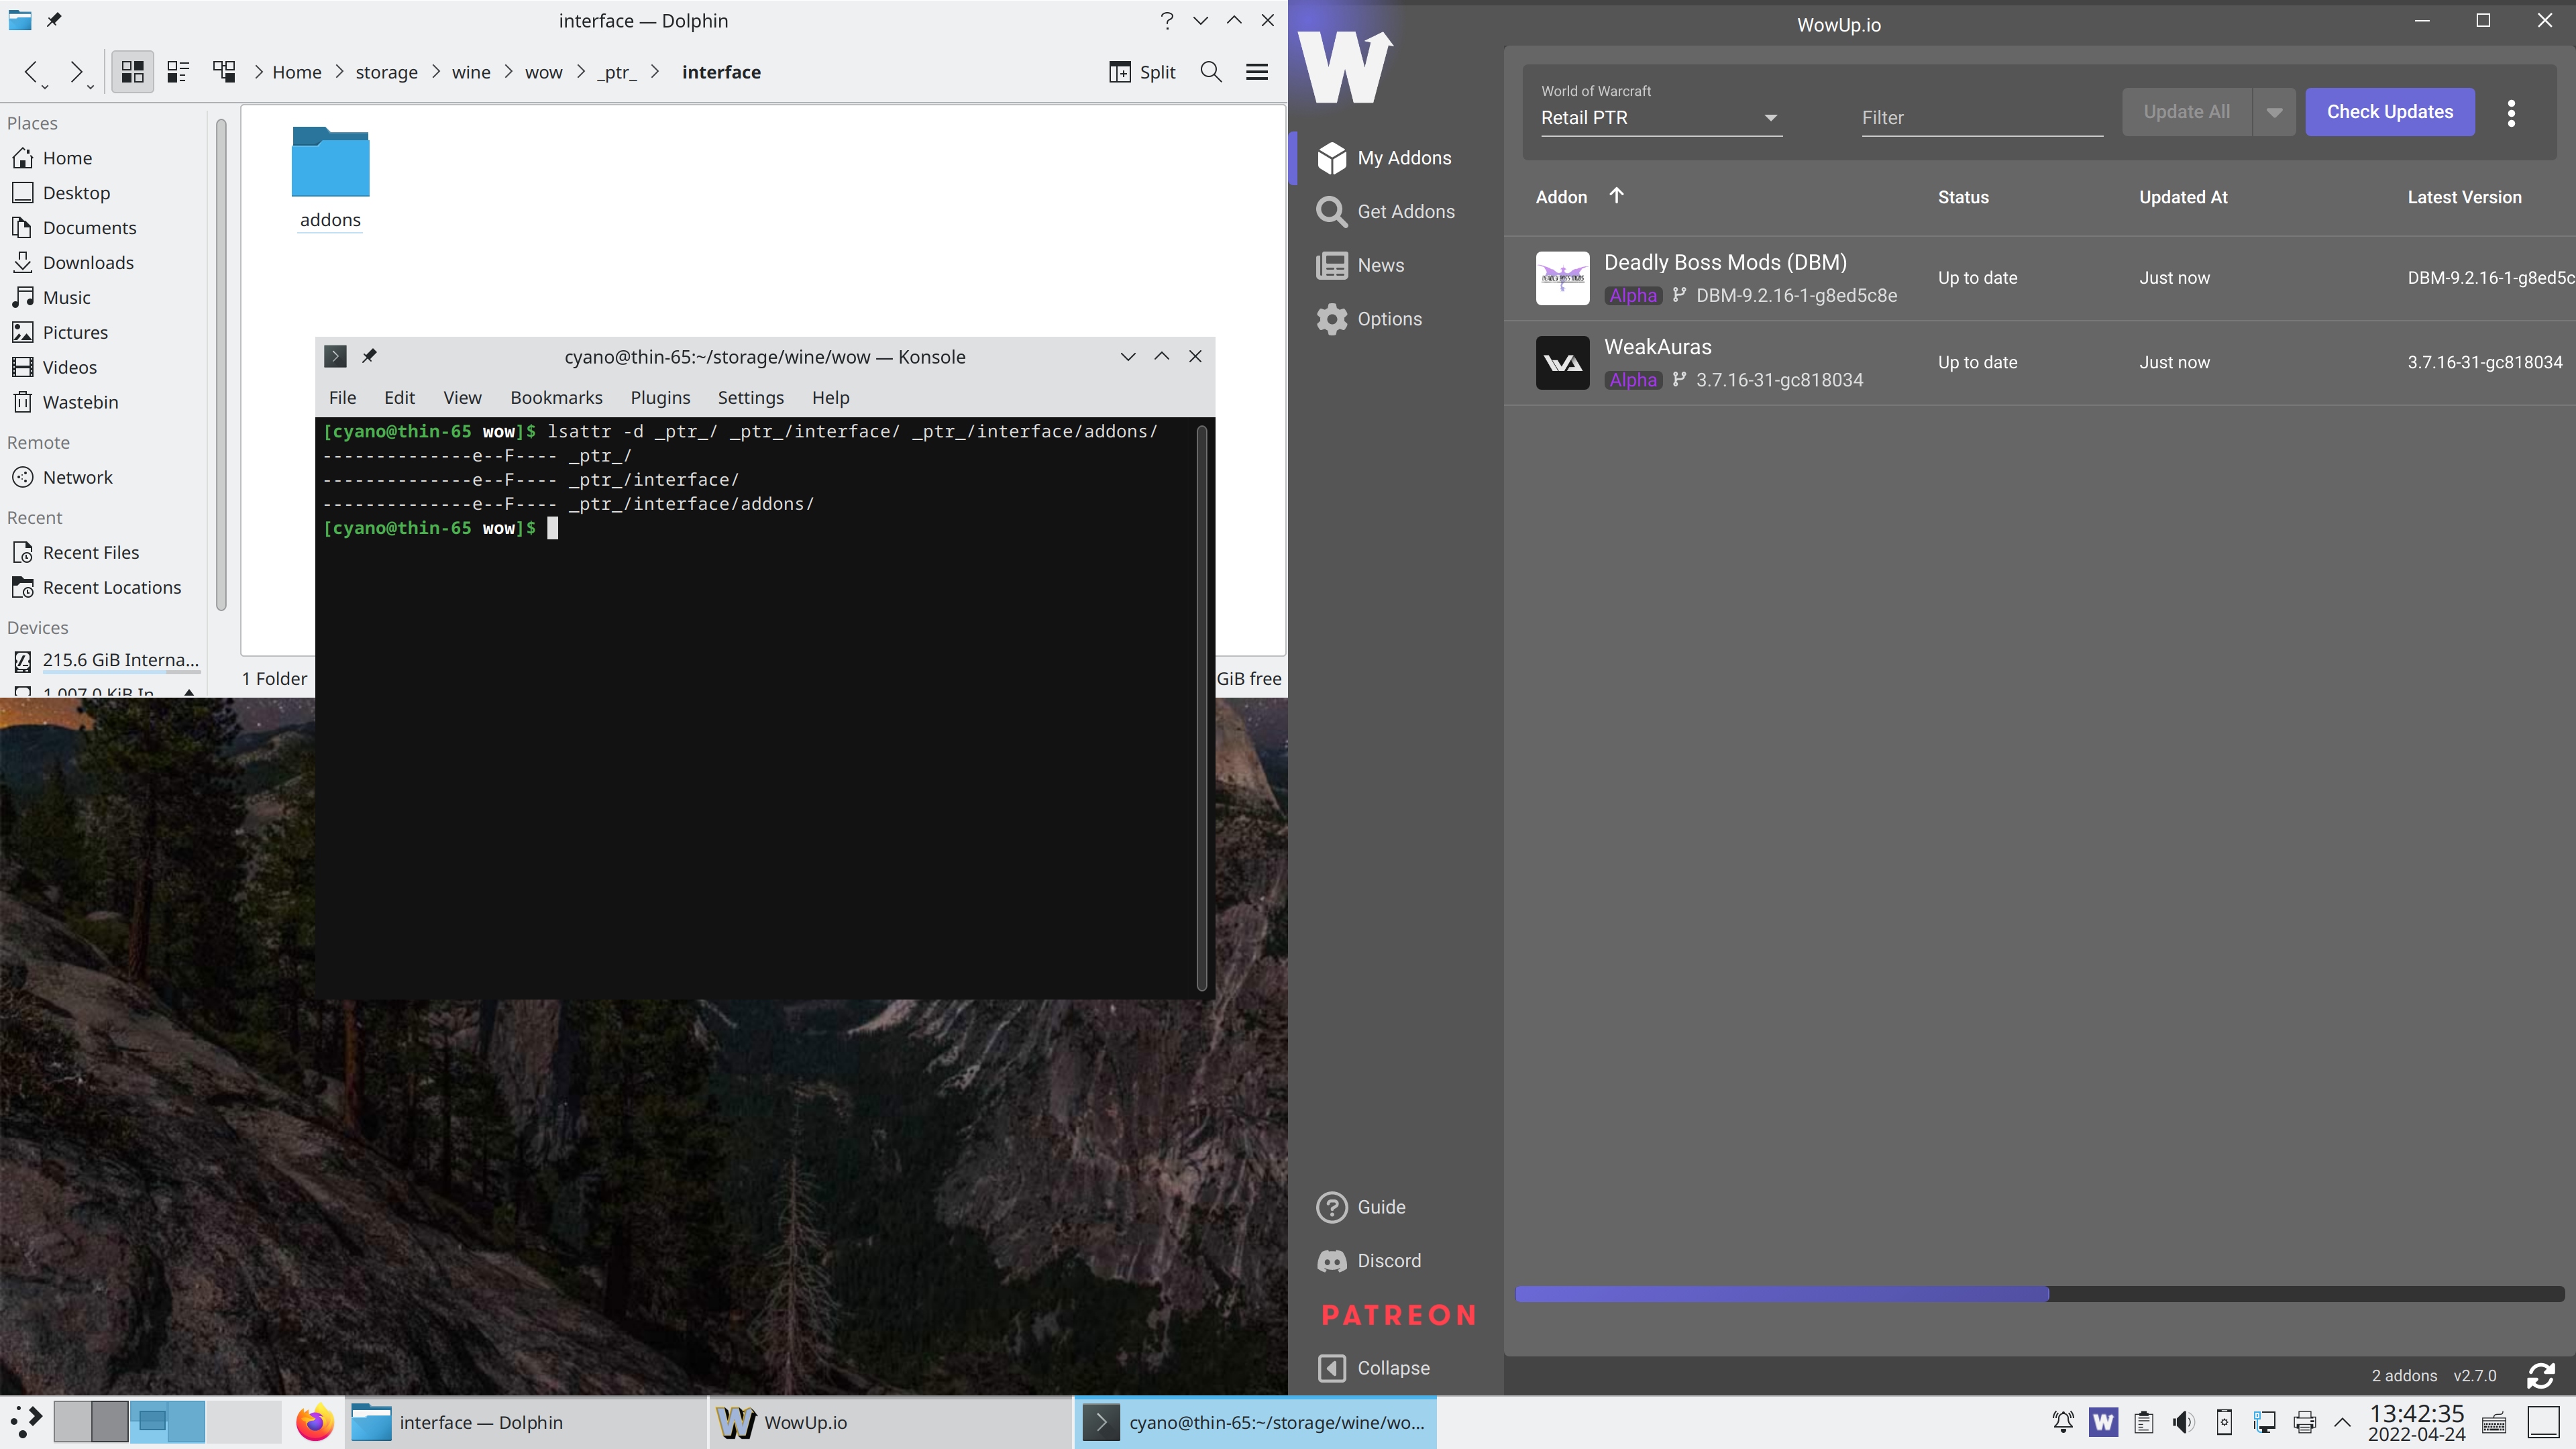Screen dimensions: 2576x1449
Task: Click the Patreon link
Action: tap(1398, 1314)
